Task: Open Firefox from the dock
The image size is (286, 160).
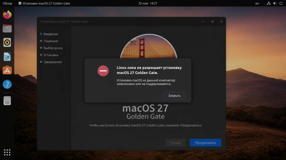Action: [x=7, y=15]
